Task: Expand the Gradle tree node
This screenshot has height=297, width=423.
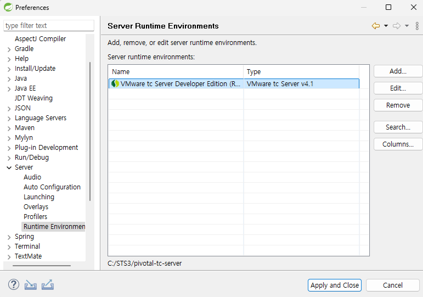Action: point(9,49)
